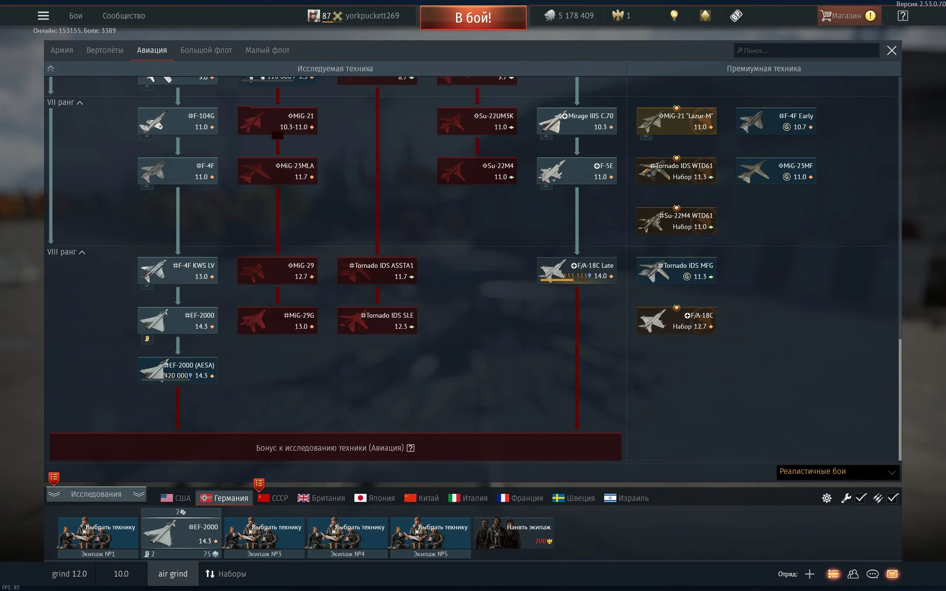Image resolution: width=946 pixels, height=591 pixels.
Task: Switch to the Вертолёты tab
Action: [x=105, y=50]
